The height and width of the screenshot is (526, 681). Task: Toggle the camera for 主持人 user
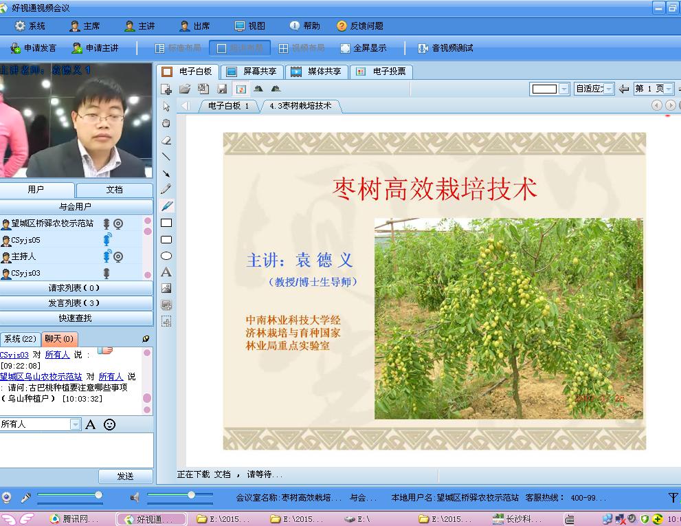click(x=118, y=256)
